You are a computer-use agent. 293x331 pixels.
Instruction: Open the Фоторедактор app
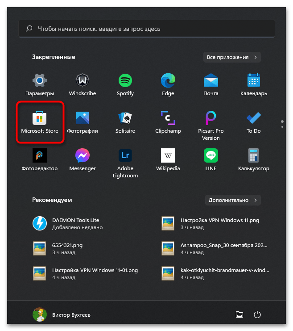(x=40, y=159)
